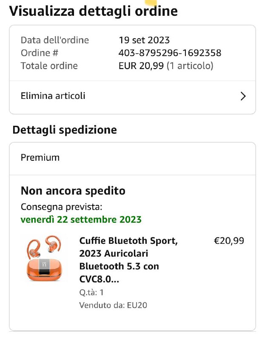
Task: Click the €20,99 product price
Action: click(229, 241)
